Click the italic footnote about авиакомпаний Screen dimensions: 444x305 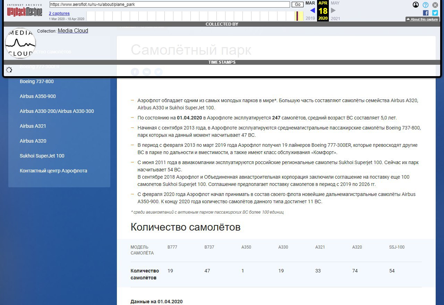pyautogui.click(x=207, y=212)
